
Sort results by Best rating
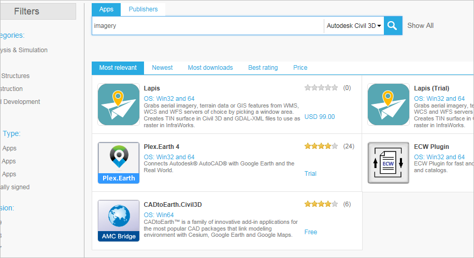(263, 68)
